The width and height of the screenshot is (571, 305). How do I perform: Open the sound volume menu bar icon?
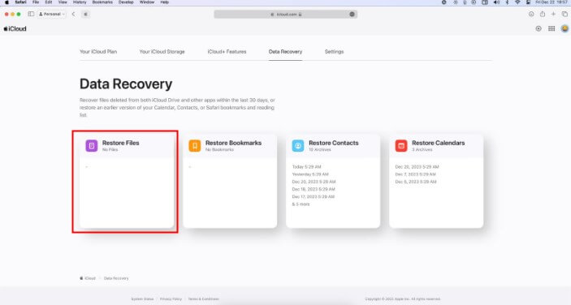[x=496, y=2]
